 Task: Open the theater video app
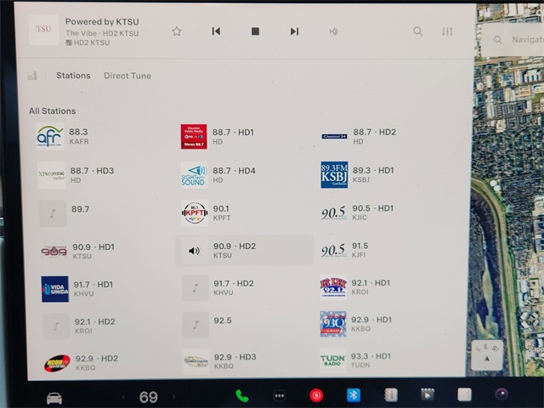pyautogui.click(x=428, y=394)
